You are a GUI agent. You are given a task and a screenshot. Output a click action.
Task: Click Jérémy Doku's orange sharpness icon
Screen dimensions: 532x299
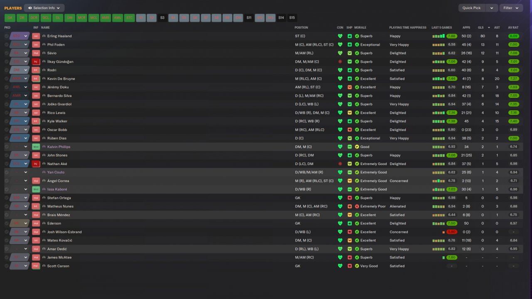click(350, 87)
